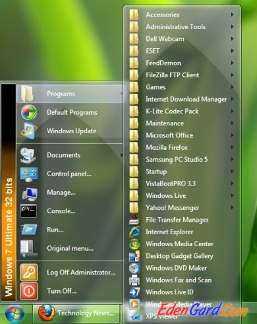Expand the ESET submenu arrow
The height and width of the screenshot is (324, 257).
point(232,51)
